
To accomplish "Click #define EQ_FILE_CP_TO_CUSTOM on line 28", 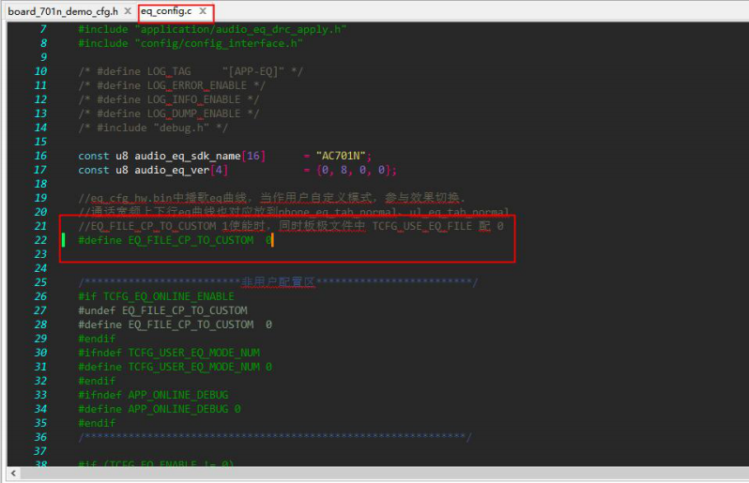I will [175, 325].
